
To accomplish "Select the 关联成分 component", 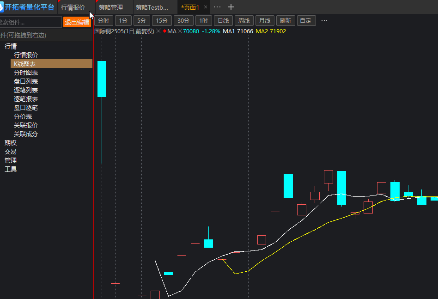I will pyautogui.click(x=26, y=134).
